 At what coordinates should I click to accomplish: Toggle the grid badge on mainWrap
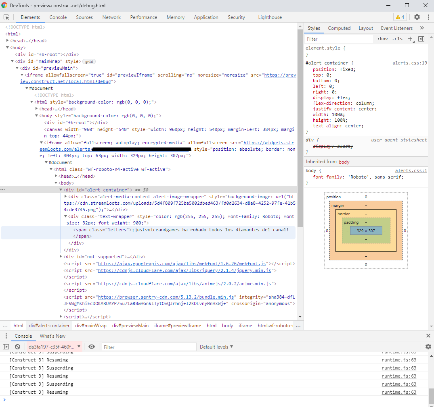tap(89, 62)
